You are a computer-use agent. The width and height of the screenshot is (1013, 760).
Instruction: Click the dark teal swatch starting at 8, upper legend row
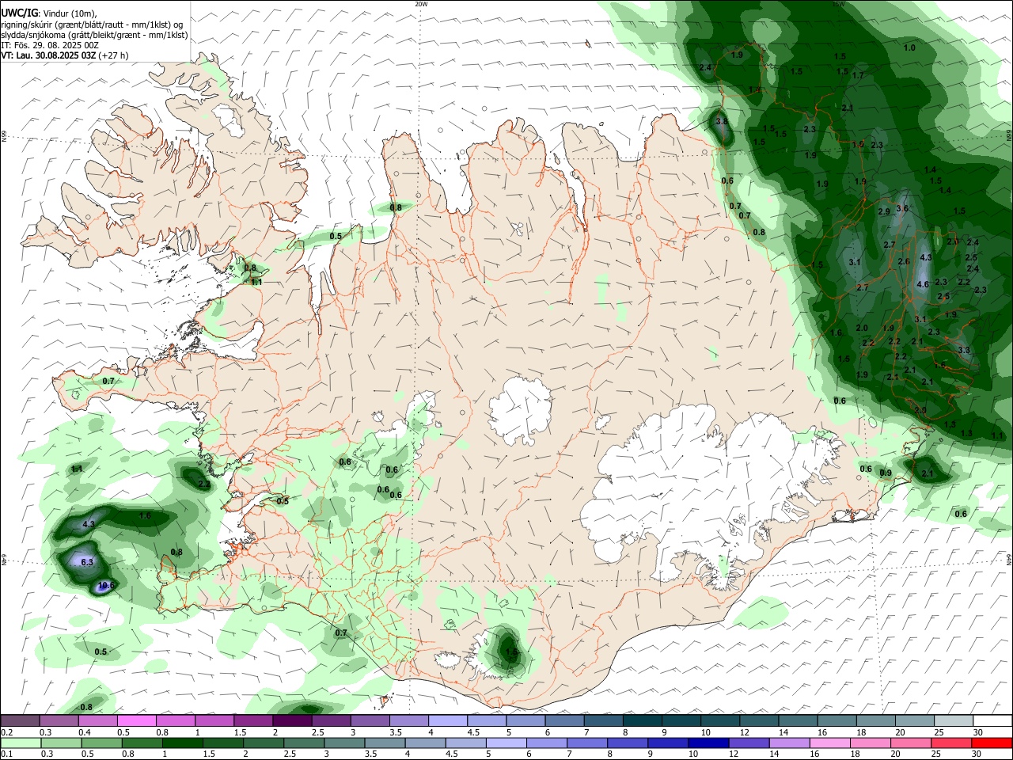click(643, 720)
